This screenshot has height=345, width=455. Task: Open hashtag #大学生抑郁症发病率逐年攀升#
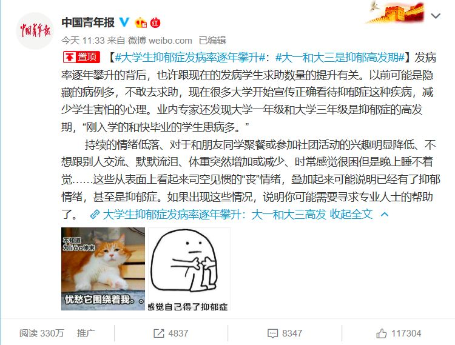(x=190, y=58)
